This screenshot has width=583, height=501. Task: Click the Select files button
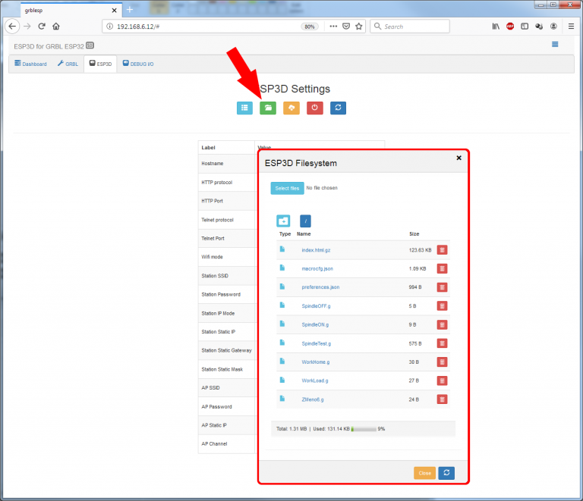[287, 188]
